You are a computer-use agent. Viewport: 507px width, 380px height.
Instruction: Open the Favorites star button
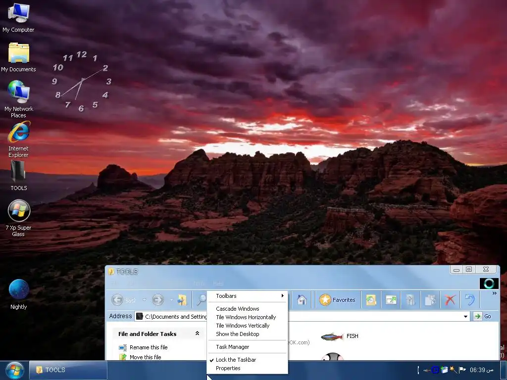click(337, 300)
